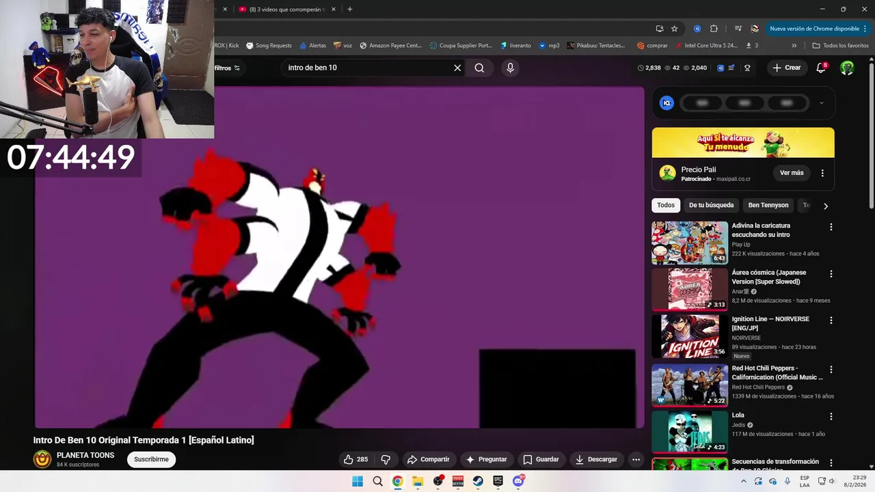Viewport: 875px width, 492px height.
Task: Advance the chips row with the right arrow
Action: coord(825,206)
